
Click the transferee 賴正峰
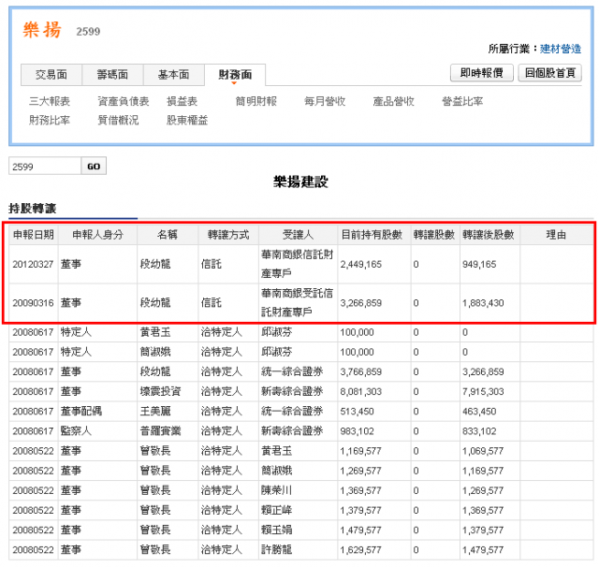[x=276, y=510]
